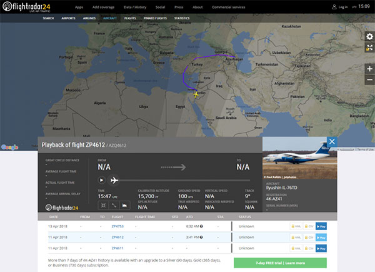This screenshot has height=272, width=375.
Task: Switch to the Airports tab
Action: tap(68, 18)
